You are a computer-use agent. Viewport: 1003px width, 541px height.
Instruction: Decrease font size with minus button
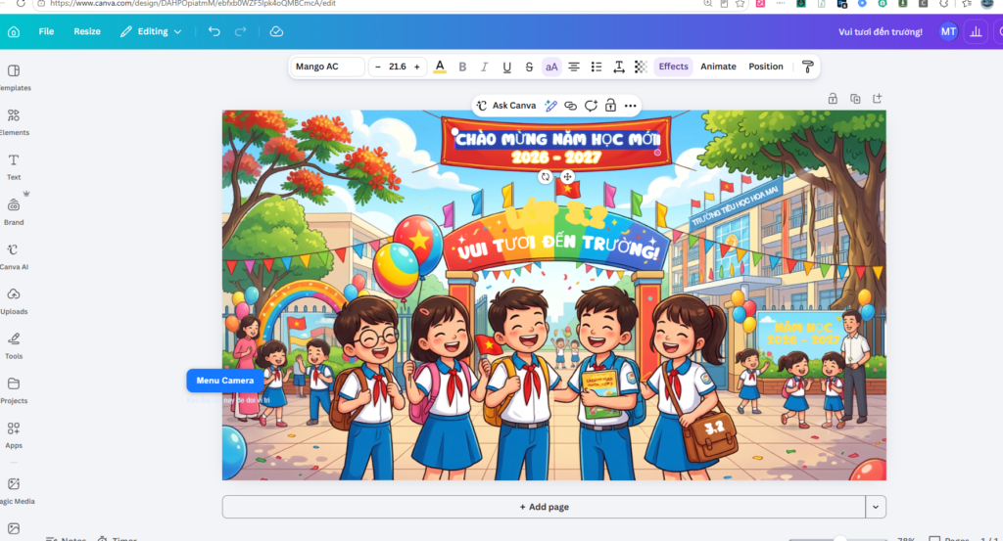(378, 67)
